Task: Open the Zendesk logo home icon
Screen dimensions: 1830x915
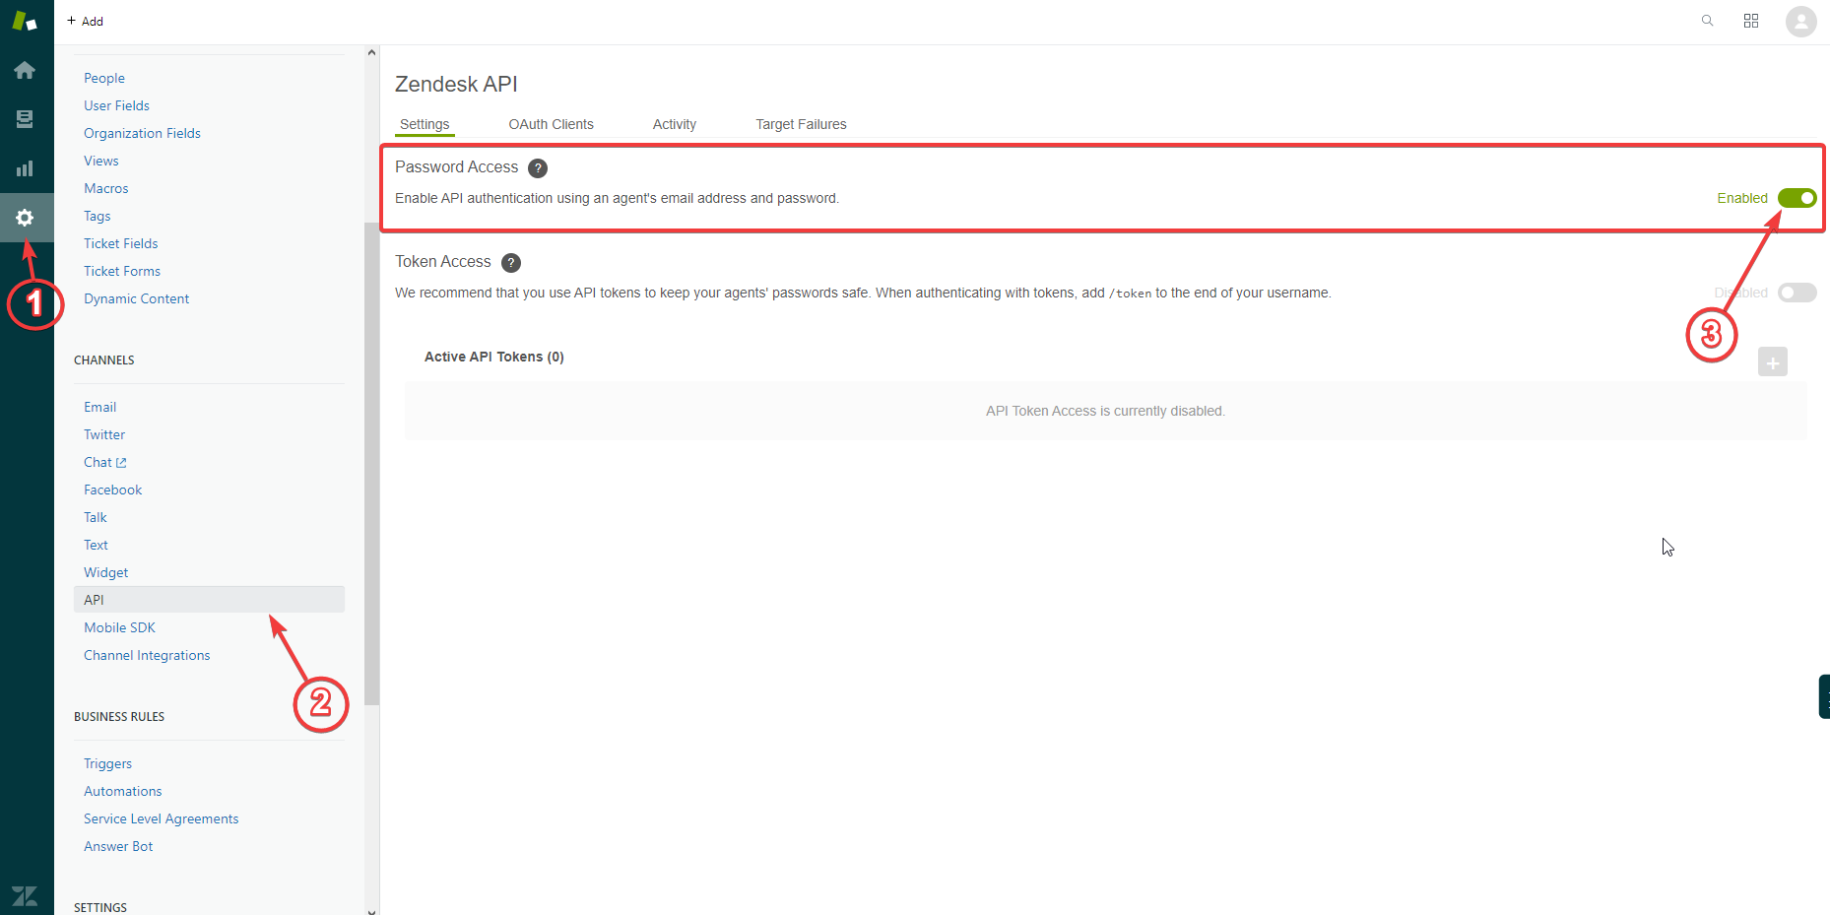Action: (x=25, y=21)
